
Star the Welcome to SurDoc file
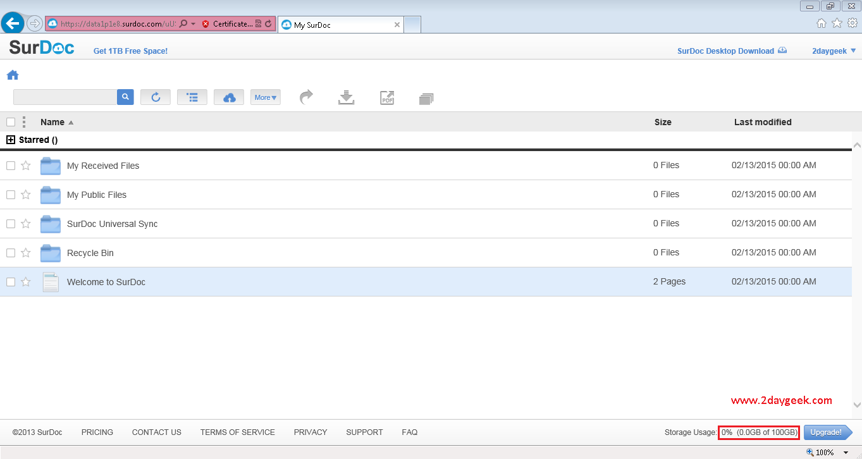pyautogui.click(x=26, y=282)
